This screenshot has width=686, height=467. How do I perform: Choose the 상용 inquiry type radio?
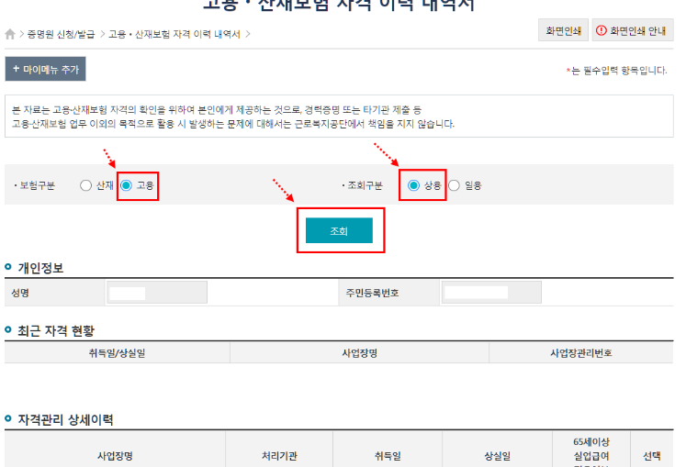coord(413,185)
